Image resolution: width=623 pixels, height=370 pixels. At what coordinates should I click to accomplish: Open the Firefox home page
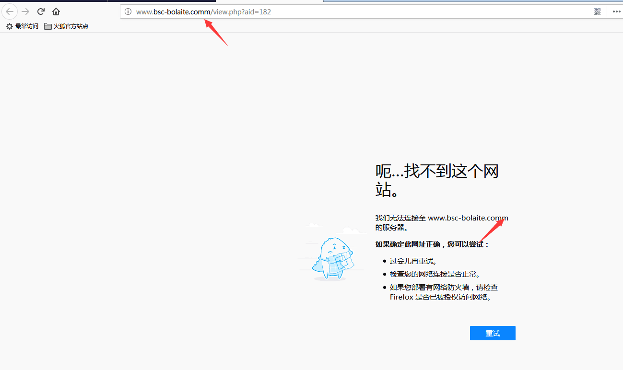pos(56,12)
